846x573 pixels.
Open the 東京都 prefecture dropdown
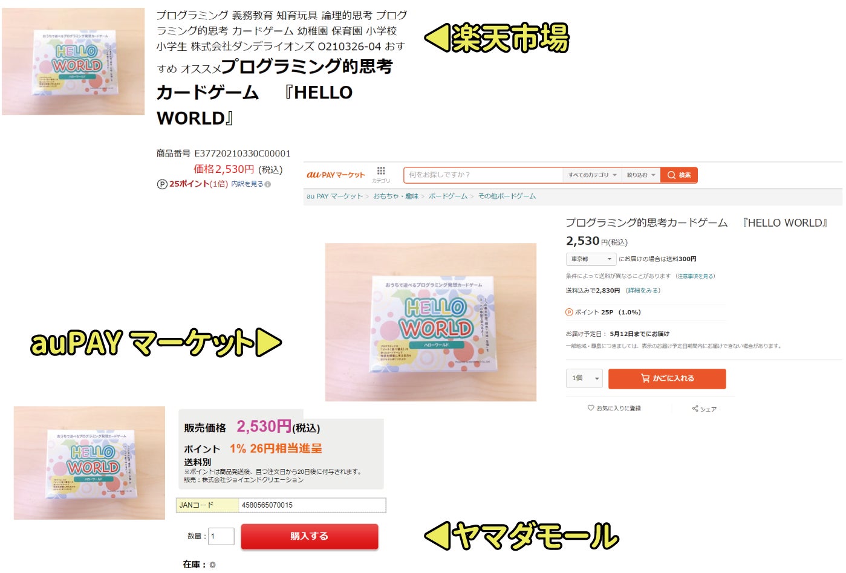591,259
